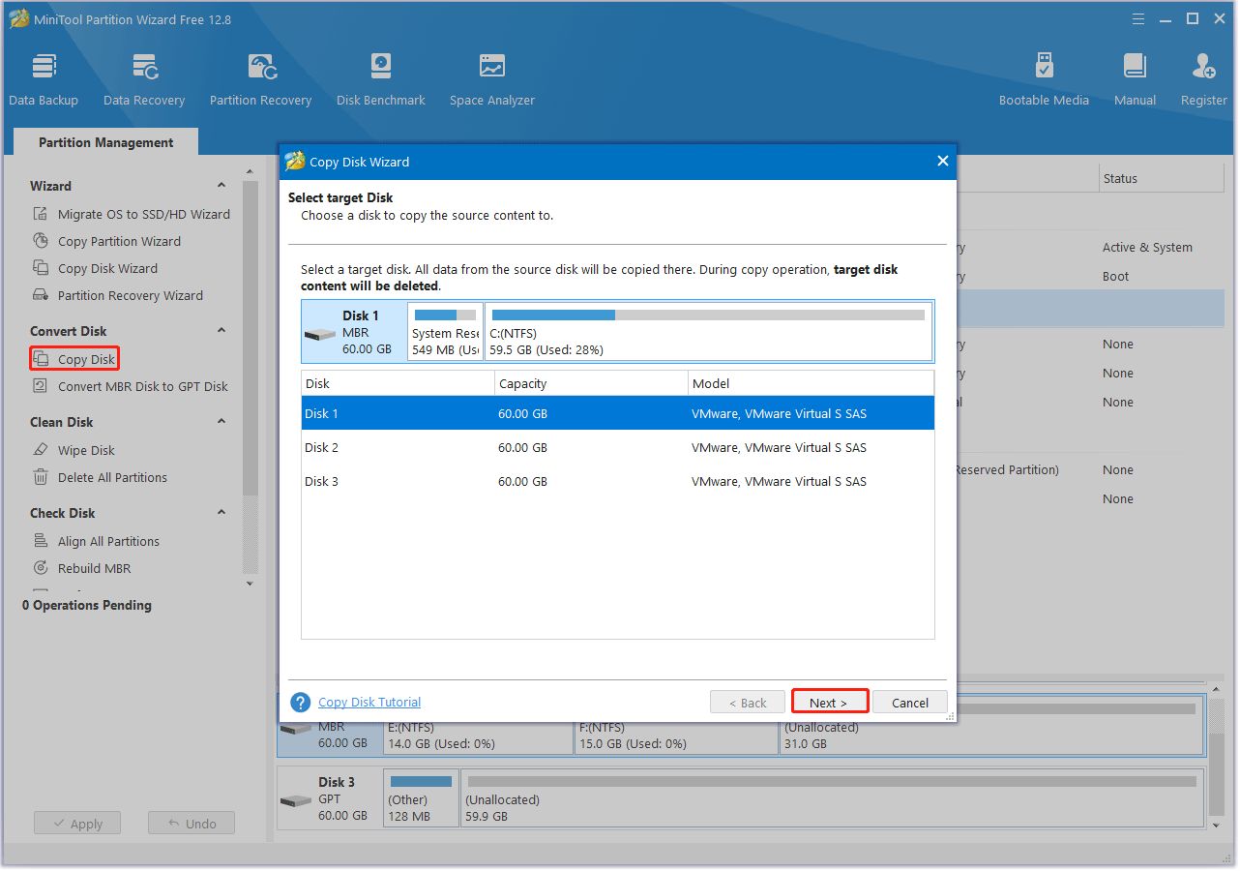Click Disk 1 MBR preview header

click(x=353, y=332)
